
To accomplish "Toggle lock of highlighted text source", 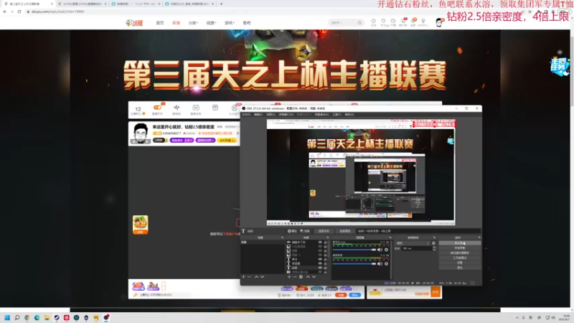I will (325, 268).
